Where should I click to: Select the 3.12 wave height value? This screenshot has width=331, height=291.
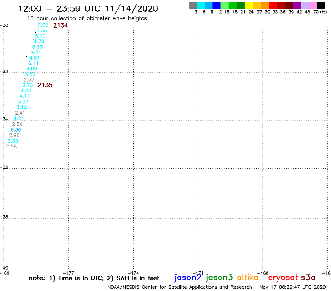click(22, 107)
